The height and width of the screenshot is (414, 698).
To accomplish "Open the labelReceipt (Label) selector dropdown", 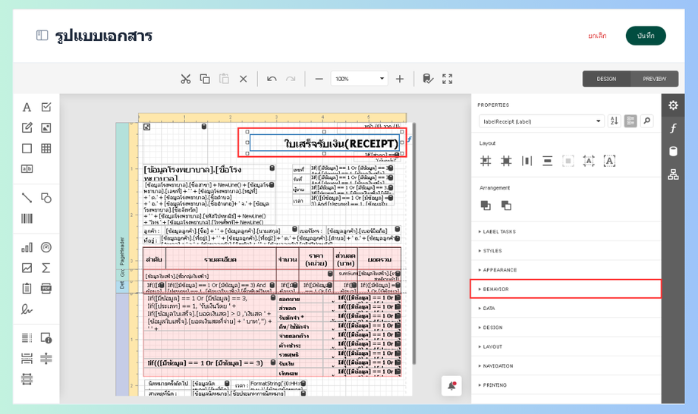I will (599, 121).
